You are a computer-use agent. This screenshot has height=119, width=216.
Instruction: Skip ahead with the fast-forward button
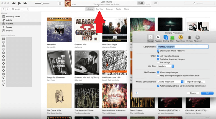pyautogui.click(x=25, y=3)
